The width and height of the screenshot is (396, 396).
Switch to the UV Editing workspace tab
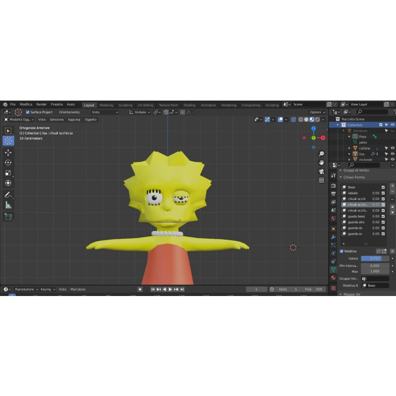[146, 105]
